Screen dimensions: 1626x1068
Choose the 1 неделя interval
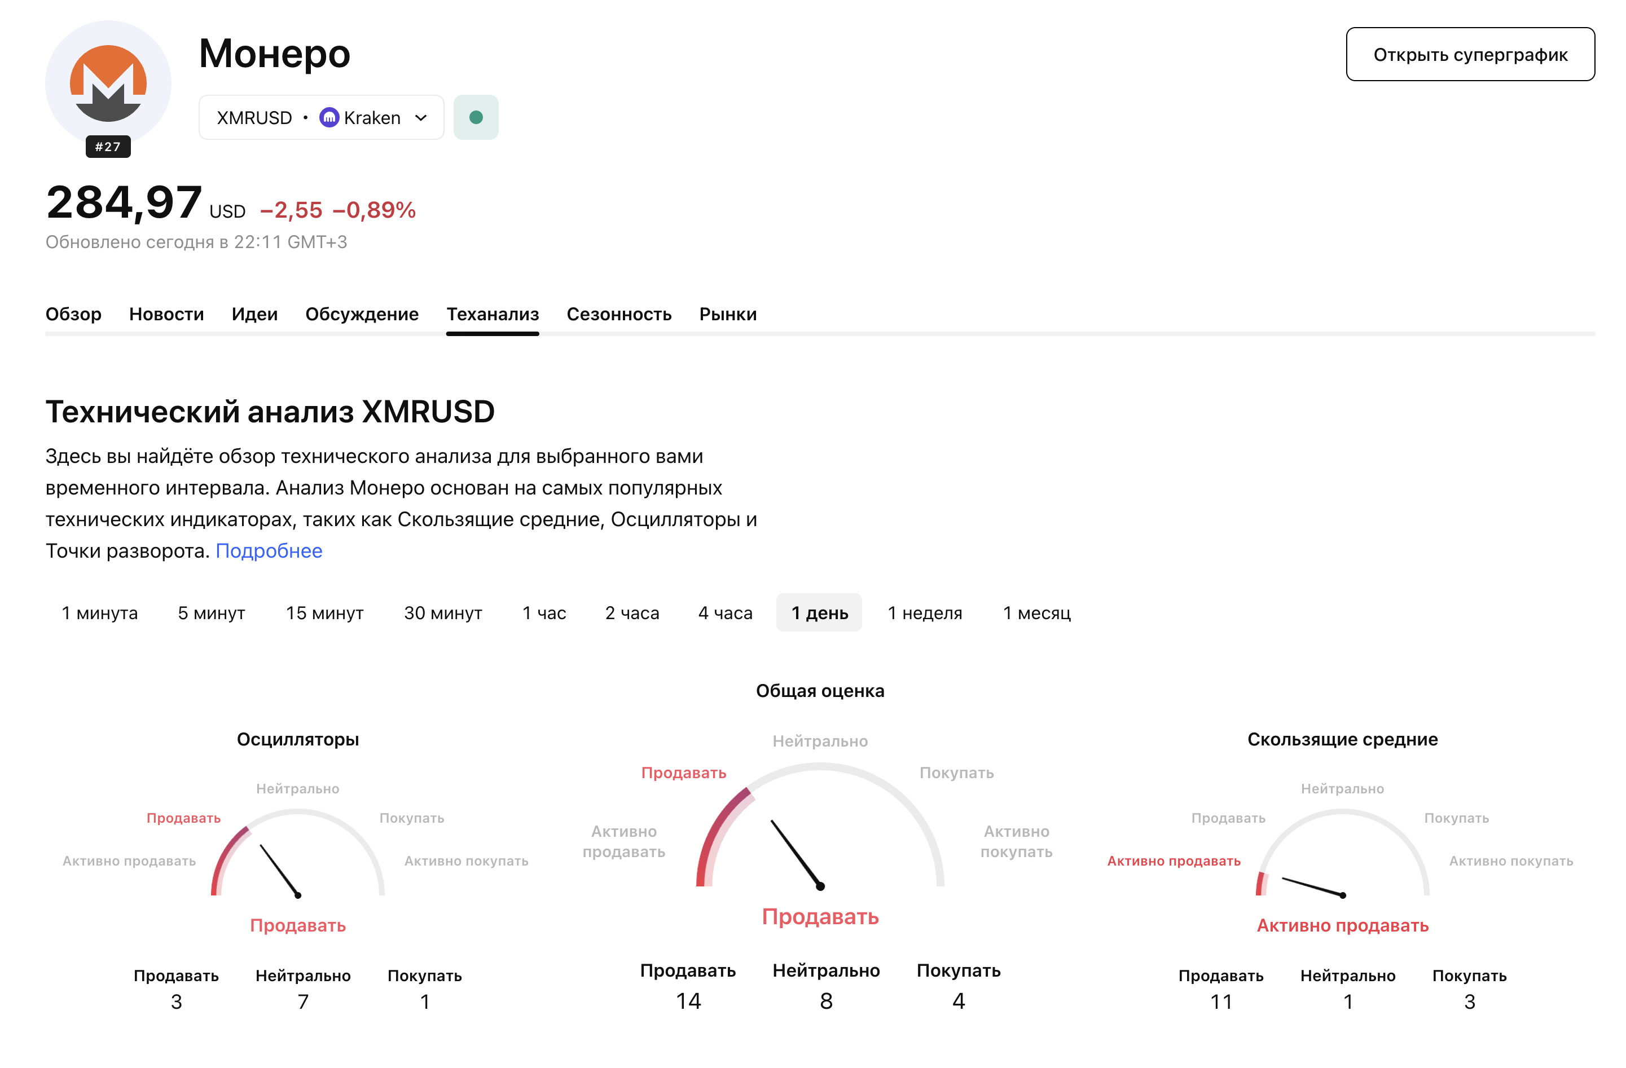924,612
